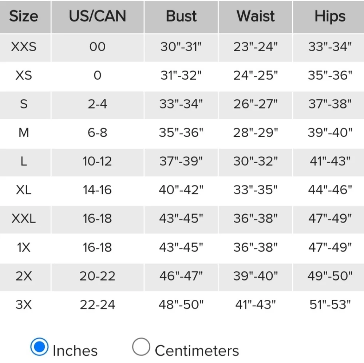
Task: Select the XS size row label
Action: pyautogui.click(x=24, y=75)
